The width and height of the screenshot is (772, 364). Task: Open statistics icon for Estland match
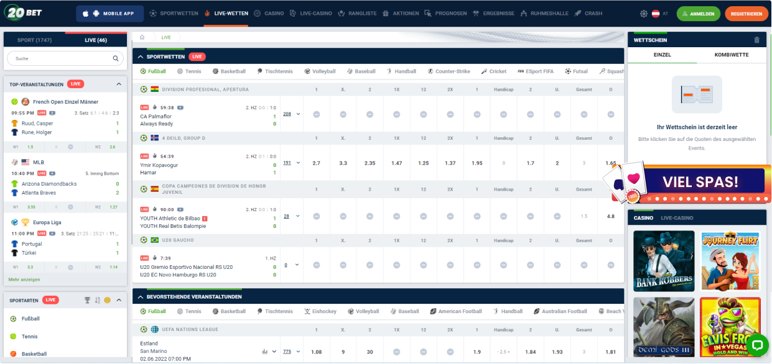264,352
